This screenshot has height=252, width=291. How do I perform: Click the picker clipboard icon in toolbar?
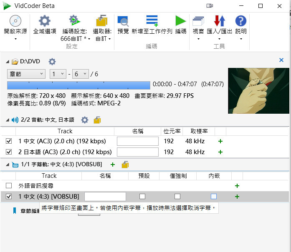tap(102, 20)
